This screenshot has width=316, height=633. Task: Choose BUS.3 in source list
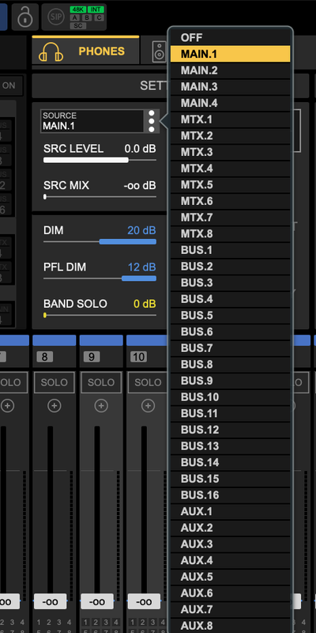[230, 282]
